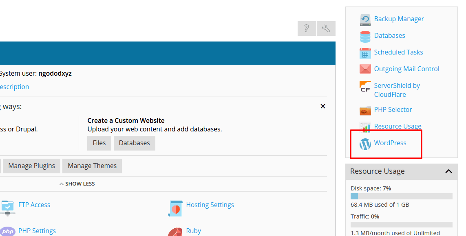
Task: Open PHP Selector link
Action: click(x=393, y=110)
